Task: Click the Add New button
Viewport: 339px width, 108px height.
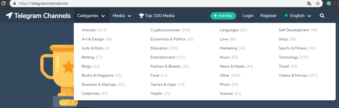Action: [223, 16]
